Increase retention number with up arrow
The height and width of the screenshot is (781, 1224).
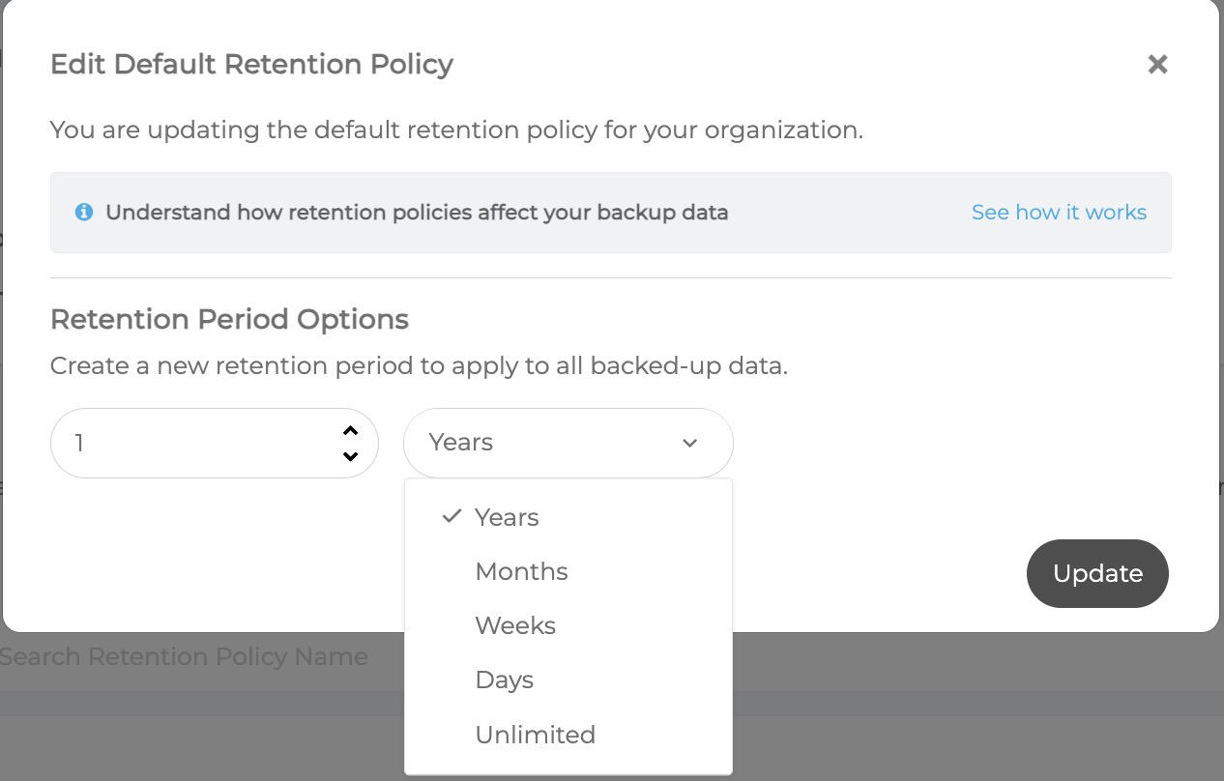[x=351, y=431]
